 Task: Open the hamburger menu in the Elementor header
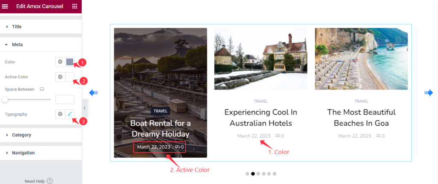pos(5,6)
